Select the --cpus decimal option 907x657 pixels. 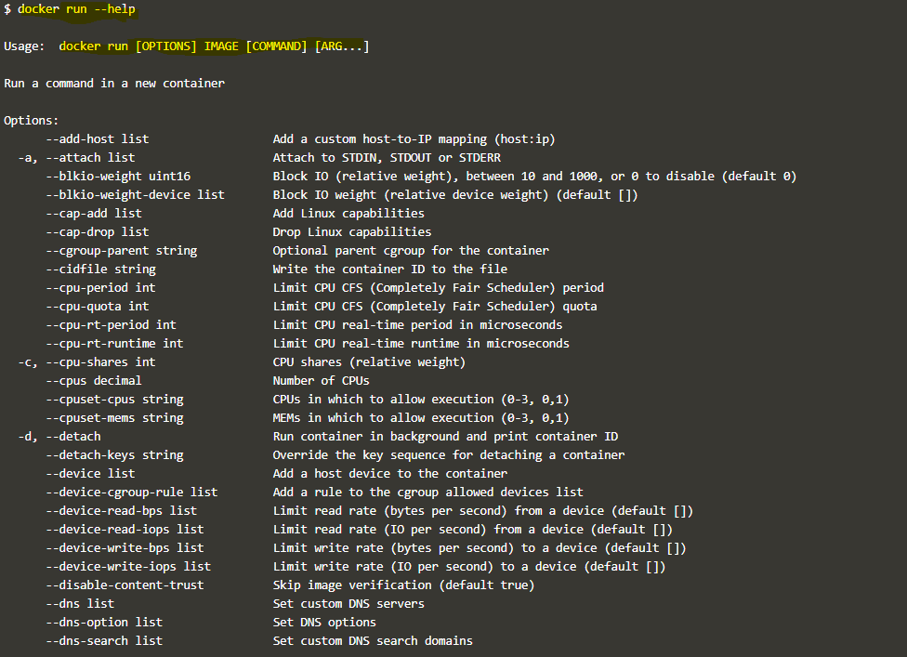click(x=94, y=381)
